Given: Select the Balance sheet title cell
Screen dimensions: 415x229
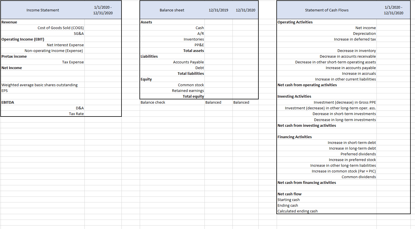Looking at the screenshot, I should [172, 9].
